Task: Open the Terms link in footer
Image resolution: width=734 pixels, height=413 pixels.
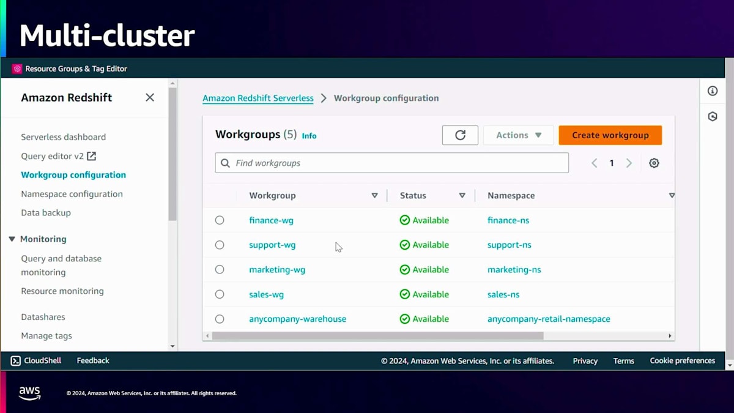Action: coord(624,361)
